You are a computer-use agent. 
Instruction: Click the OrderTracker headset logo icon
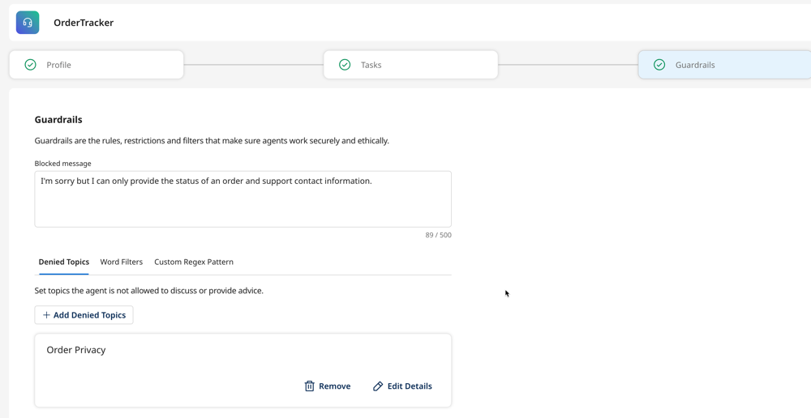(28, 23)
